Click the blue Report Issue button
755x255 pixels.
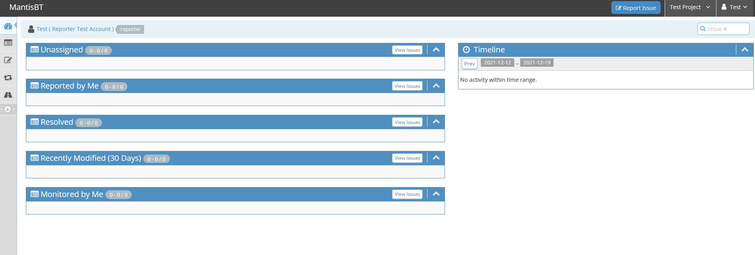[636, 8]
